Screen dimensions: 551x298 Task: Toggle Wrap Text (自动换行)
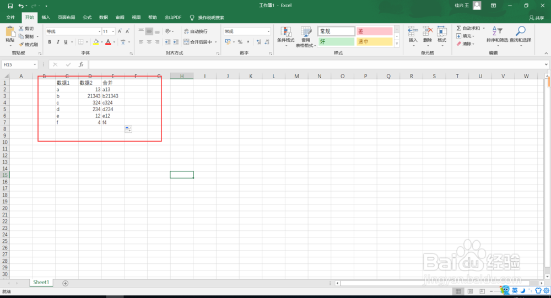click(196, 31)
